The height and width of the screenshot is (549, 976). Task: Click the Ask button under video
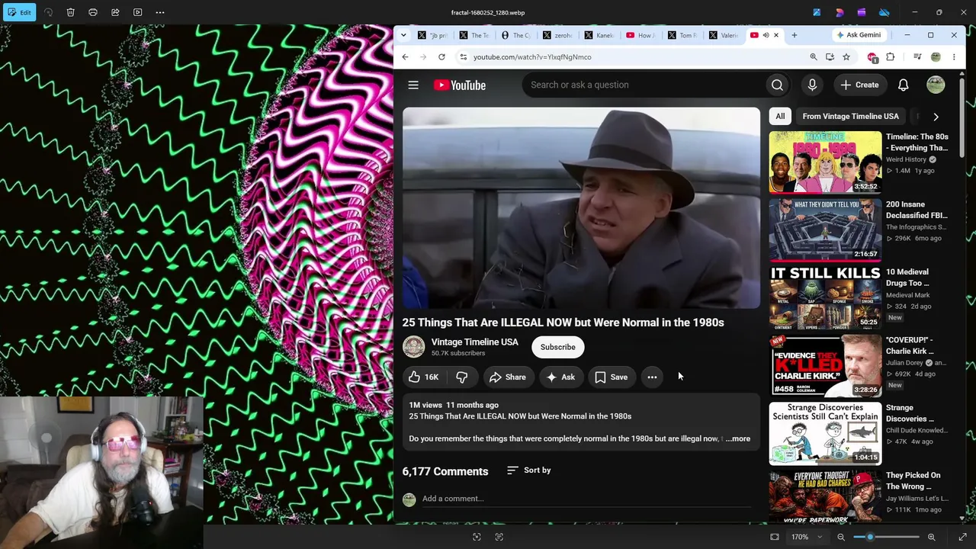tap(560, 377)
